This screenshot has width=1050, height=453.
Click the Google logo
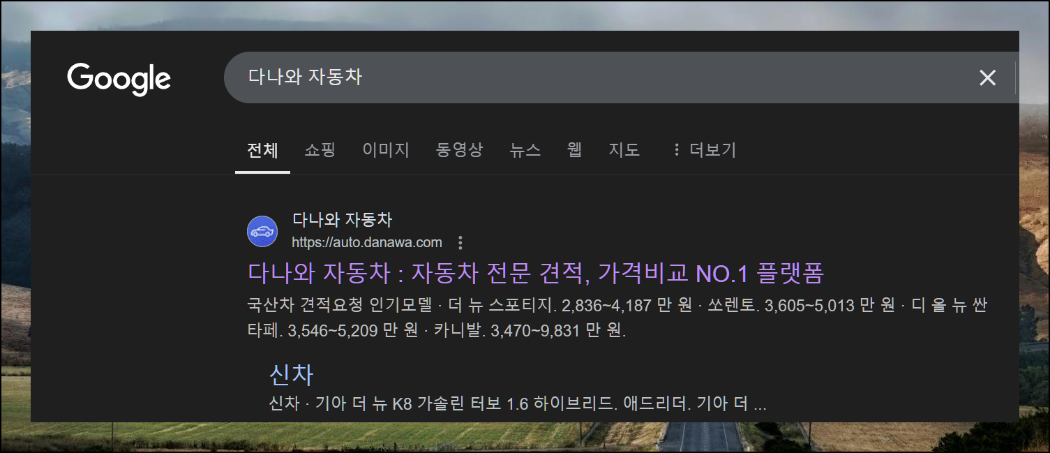pyautogui.click(x=119, y=78)
